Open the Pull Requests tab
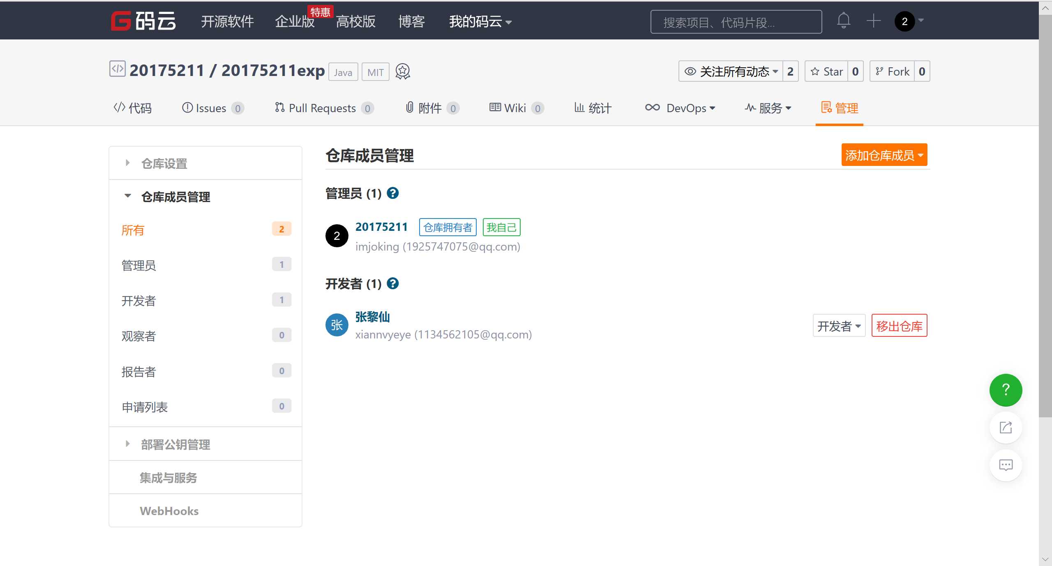Screen dimensions: 1052x566 click(x=322, y=108)
